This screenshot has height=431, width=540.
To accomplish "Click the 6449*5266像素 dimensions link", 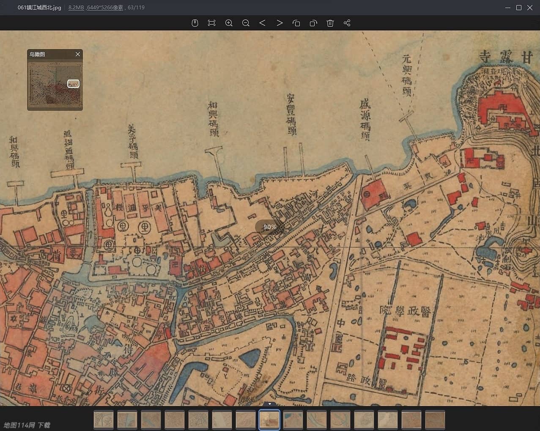I will click(105, 8).
